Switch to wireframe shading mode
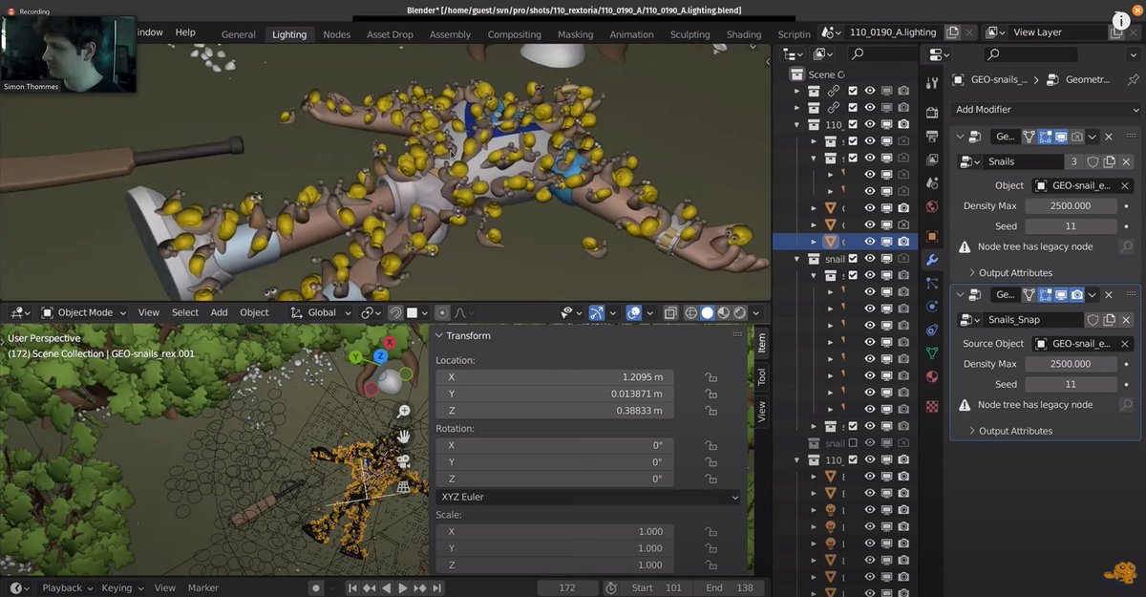 coord(691,312)
